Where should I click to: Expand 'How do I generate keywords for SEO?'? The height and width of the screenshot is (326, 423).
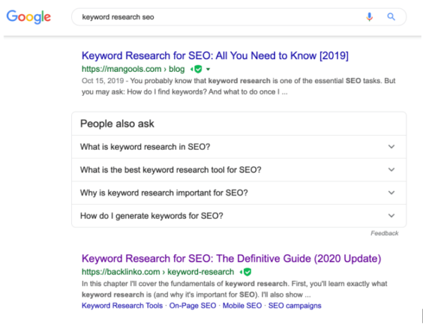click(239, 215)
